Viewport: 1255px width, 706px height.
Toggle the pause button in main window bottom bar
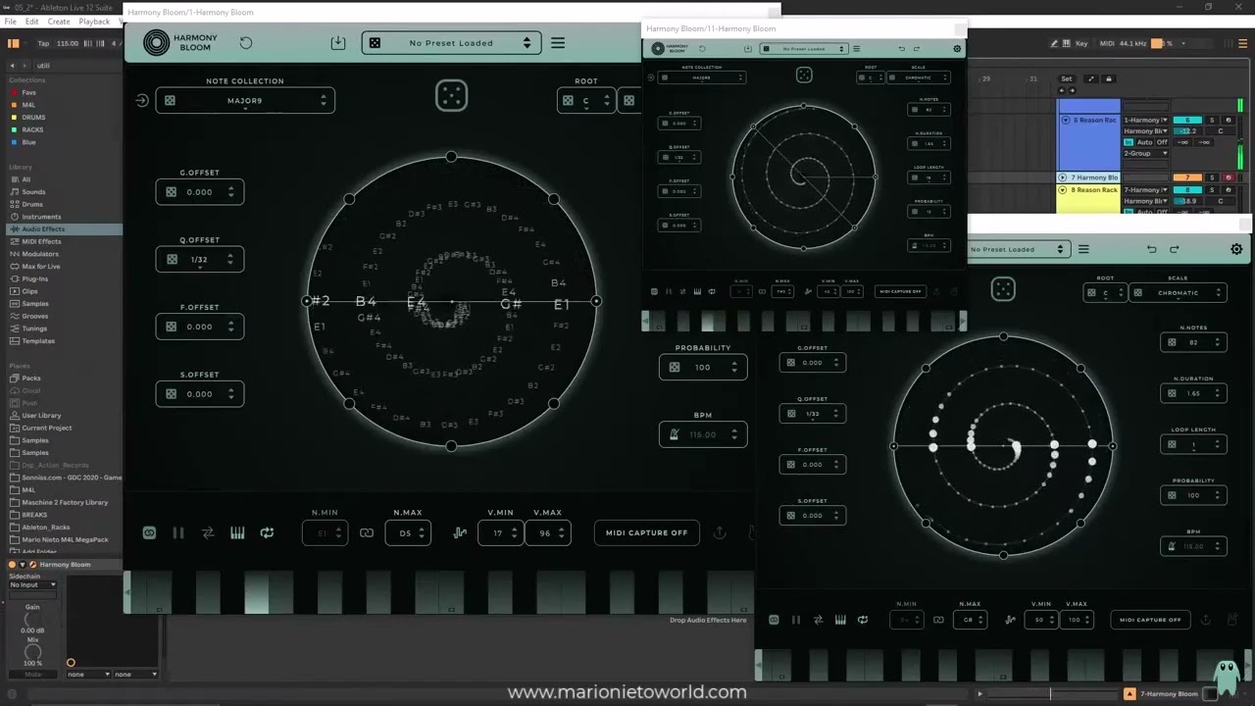point(178,532)
